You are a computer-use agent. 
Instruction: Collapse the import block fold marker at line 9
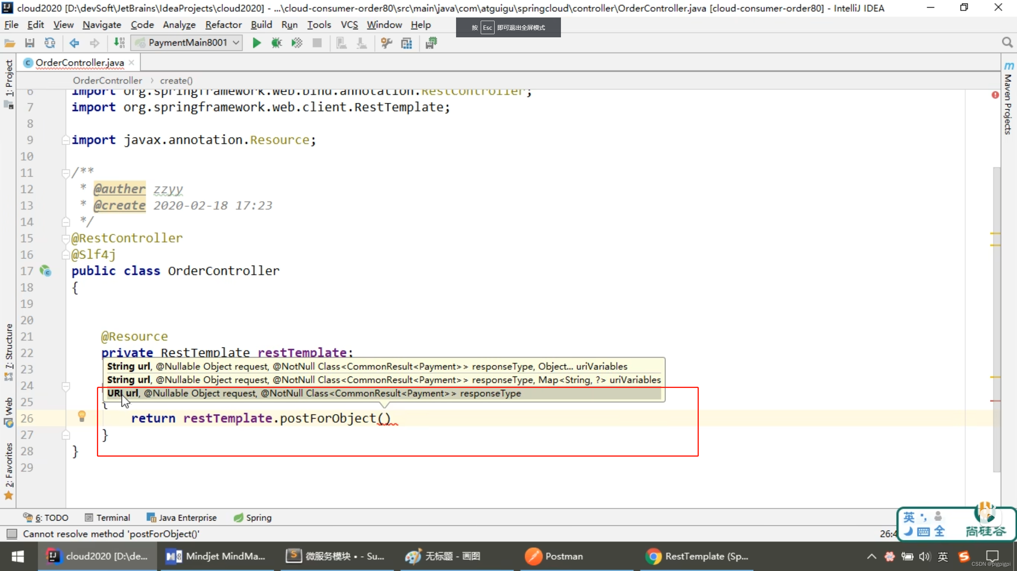pos(66,140)
